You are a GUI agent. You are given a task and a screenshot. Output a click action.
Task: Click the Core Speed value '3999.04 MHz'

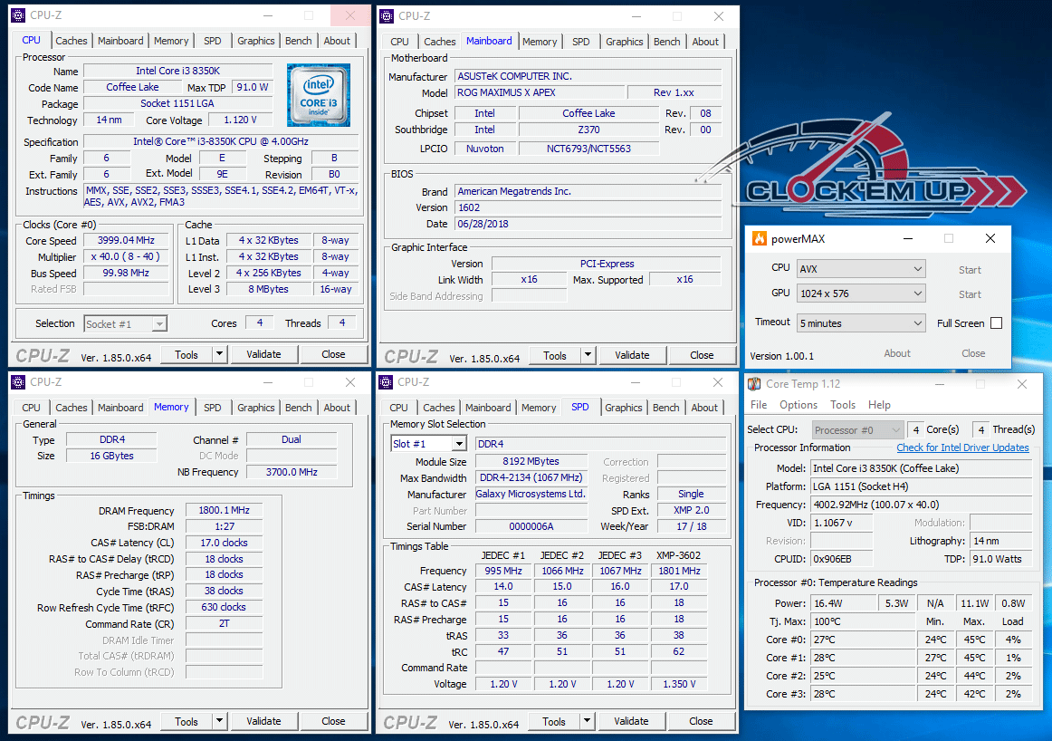point(126,240)
